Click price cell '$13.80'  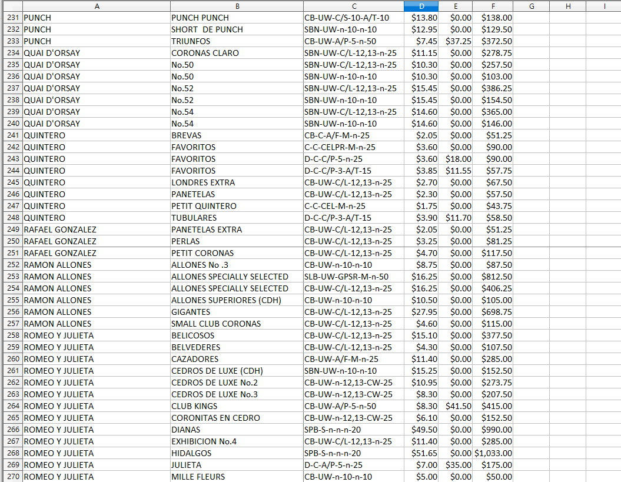click(x=421, y=18)
